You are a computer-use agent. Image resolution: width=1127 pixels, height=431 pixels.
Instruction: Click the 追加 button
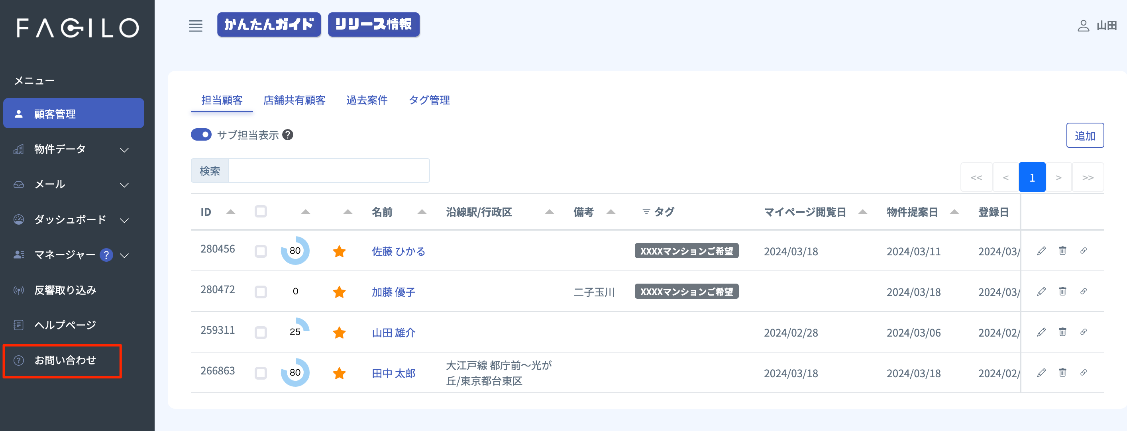tap(1085, 135)
